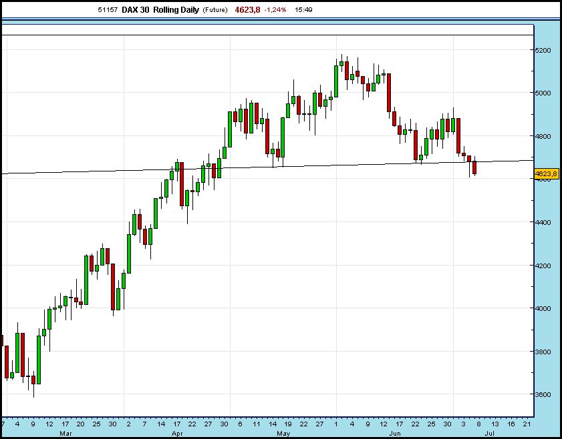
Task: Click date label 11 on time axis
Action: [256, 424]
